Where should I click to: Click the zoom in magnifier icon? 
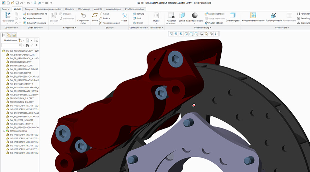click(176, 34)
